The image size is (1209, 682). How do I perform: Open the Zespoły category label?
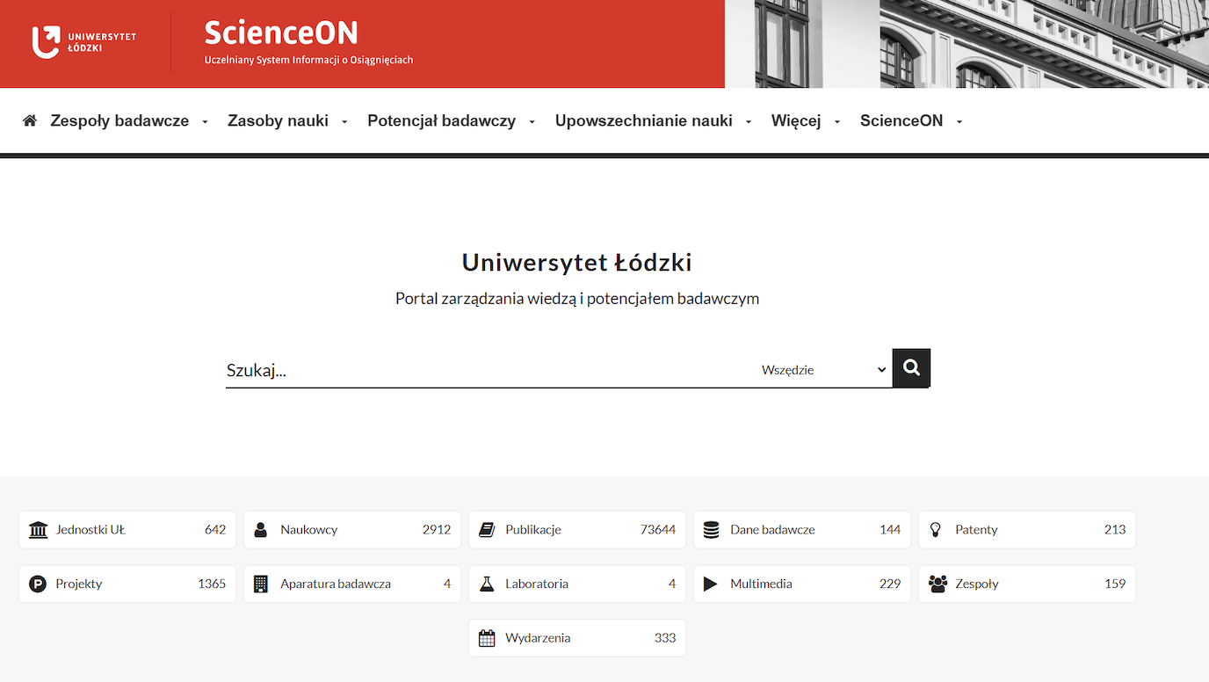click(977, 584)
